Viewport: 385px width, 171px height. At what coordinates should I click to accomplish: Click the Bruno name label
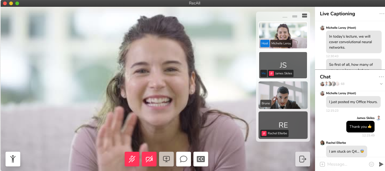pos(266,103)
